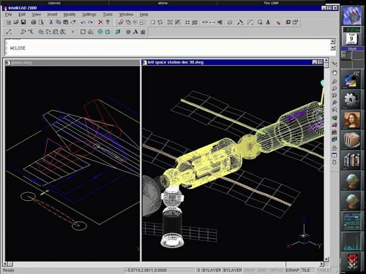
Task: Click the grid table icon in view toolbar
Action: click(335, 155)
